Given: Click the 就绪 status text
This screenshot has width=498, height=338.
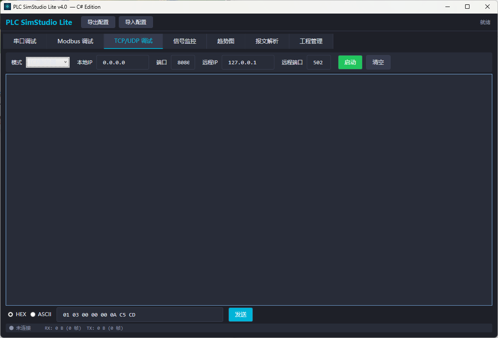Looking at the screenshot, I should 485,22.
